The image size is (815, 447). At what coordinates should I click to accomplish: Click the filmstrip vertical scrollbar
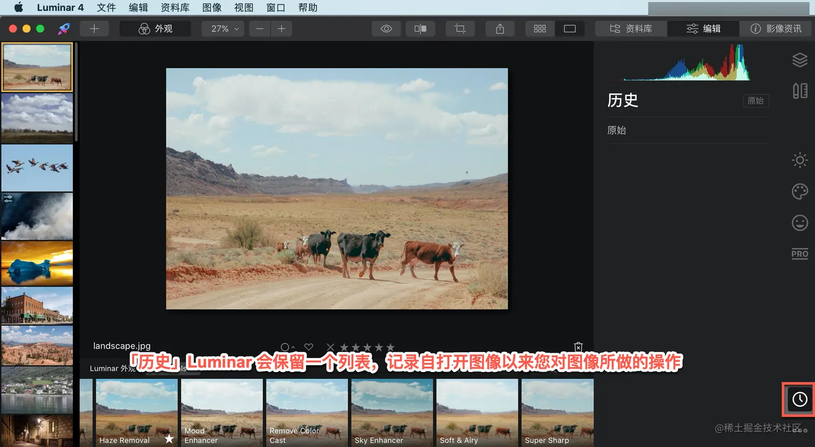point(77,92)
